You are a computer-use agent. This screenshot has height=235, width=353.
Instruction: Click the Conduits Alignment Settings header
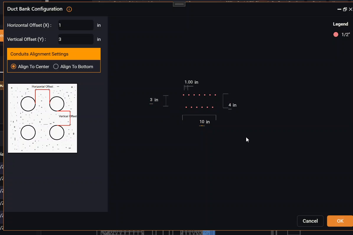(54, 54)
